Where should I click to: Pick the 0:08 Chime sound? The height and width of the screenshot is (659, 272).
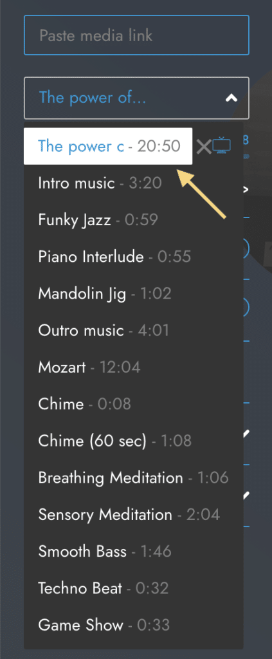point(134,404)
